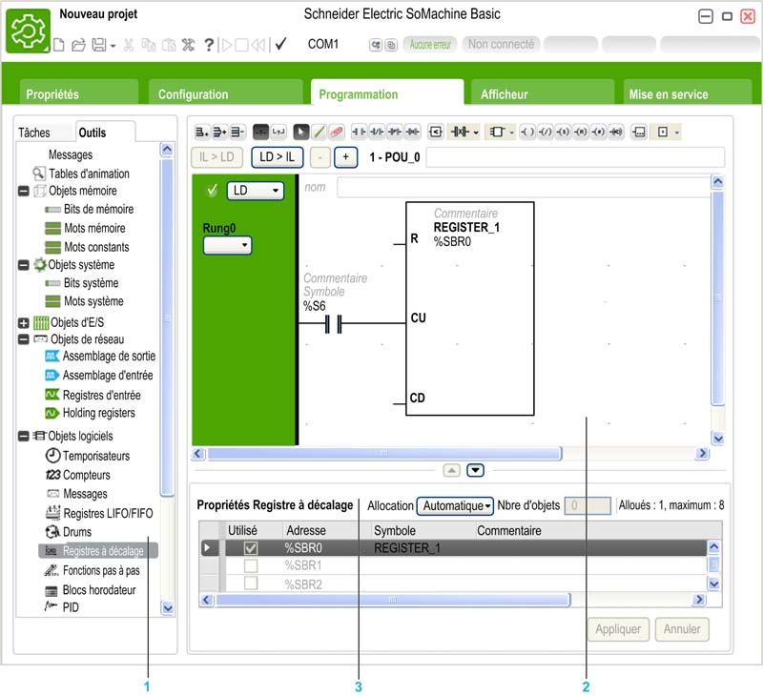Click the save project icon
Viewport: 763px width, 696px height.
(x=98, y=45)
